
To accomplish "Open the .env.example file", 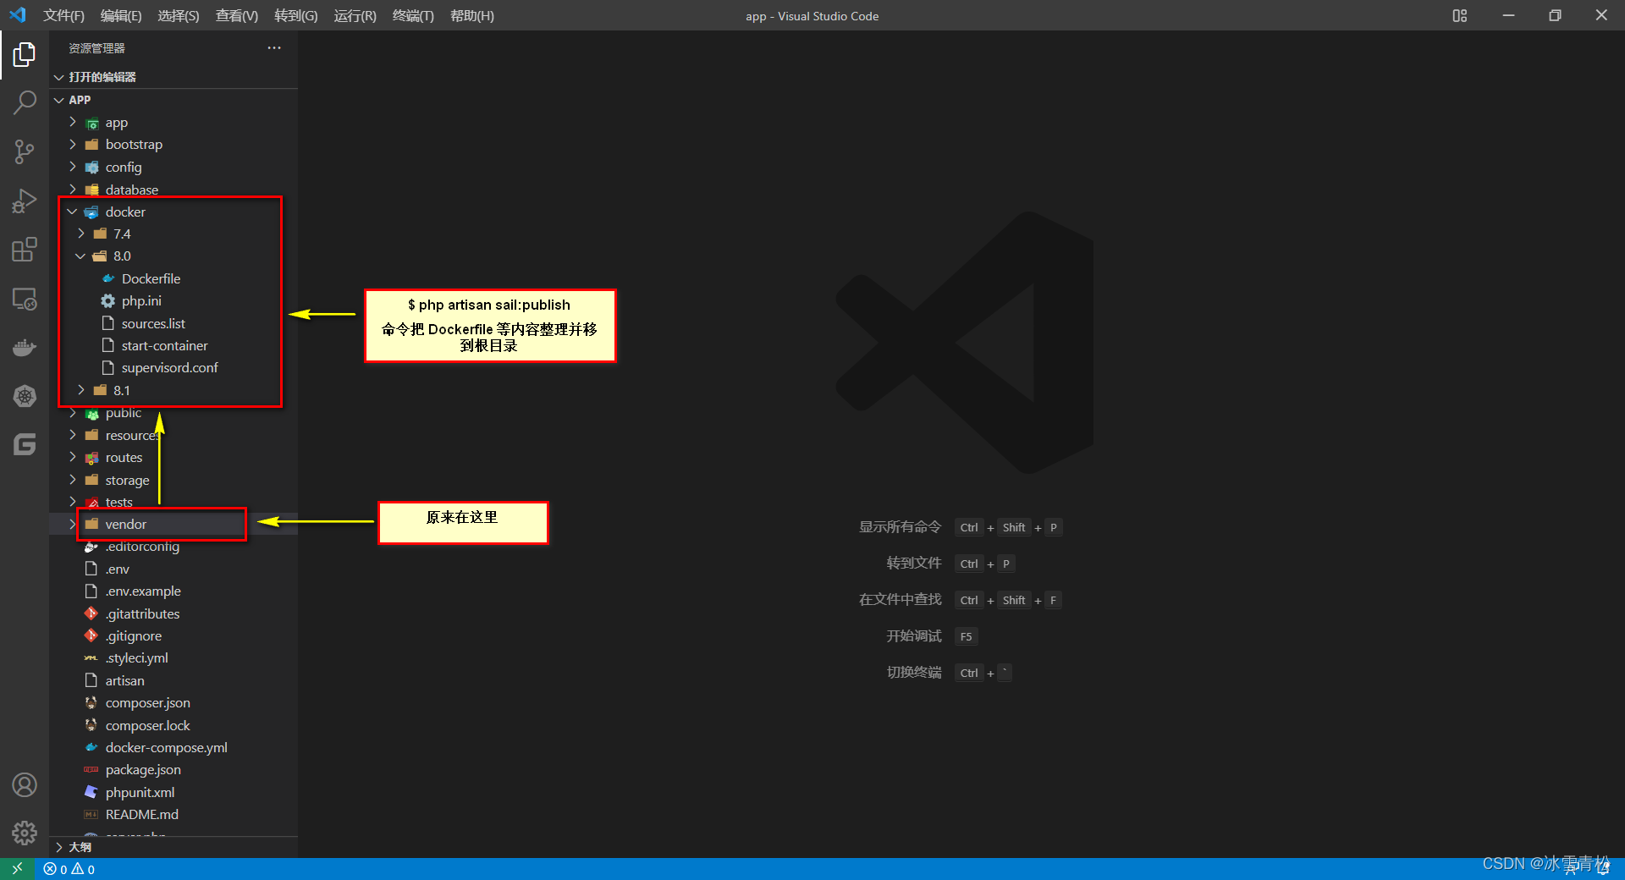I will (x=143, y=591).
